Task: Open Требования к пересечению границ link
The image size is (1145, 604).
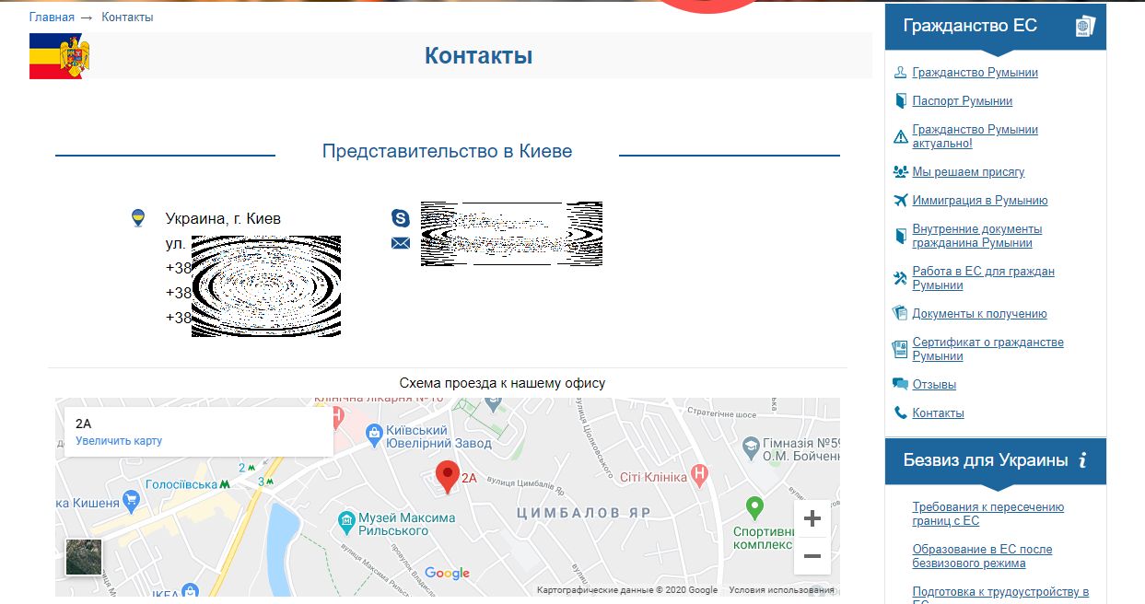Action: coord(987,514)
